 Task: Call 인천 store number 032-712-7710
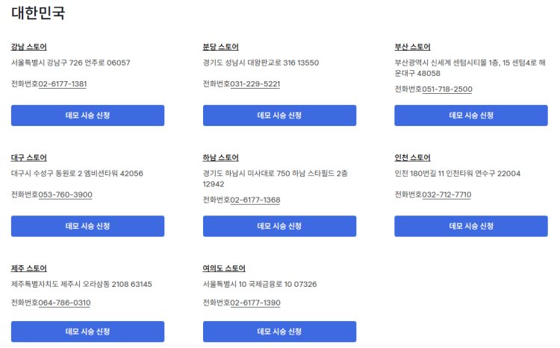tap(447, 194)
